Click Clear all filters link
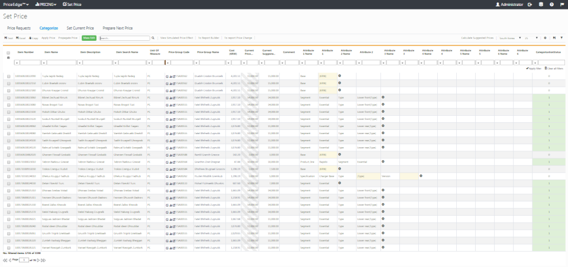The image size is (568, 267). pos(554,69)
